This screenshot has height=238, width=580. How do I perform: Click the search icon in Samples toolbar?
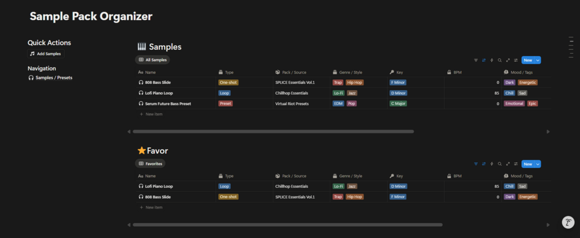500,60
